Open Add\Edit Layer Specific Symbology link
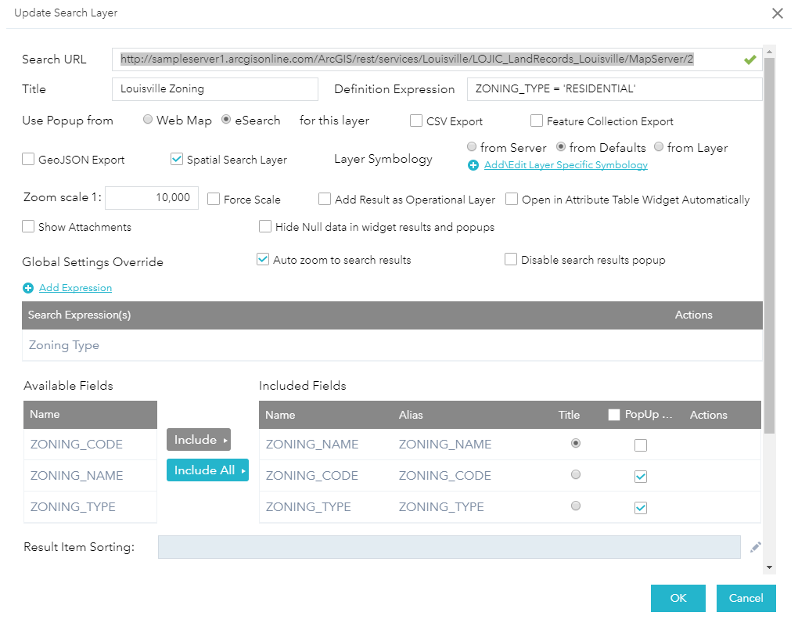 [x=566, y=165]
